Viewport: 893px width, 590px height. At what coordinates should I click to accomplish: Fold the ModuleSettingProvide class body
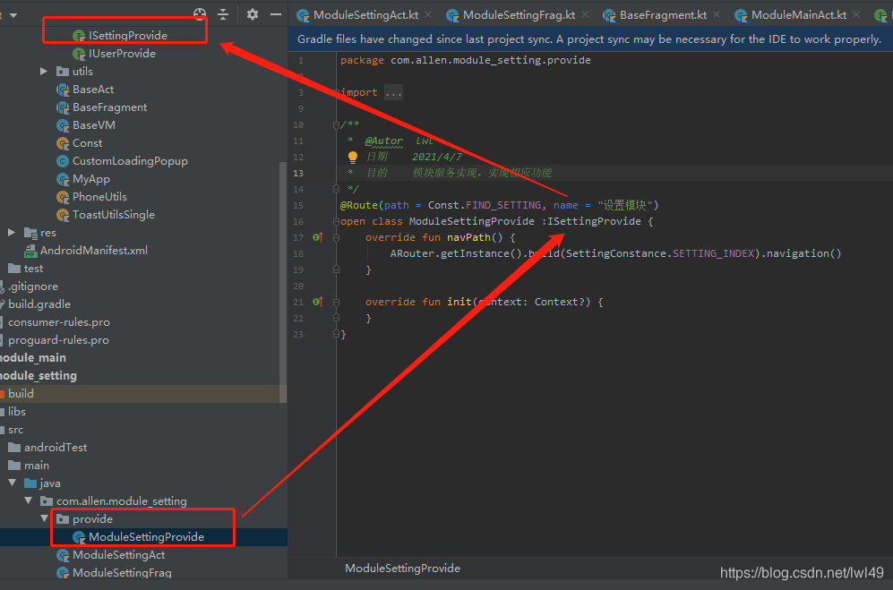[x=336, y=221]
